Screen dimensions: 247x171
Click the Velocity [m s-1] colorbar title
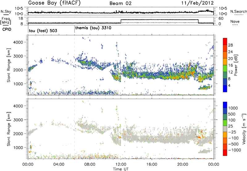(244, 129)
